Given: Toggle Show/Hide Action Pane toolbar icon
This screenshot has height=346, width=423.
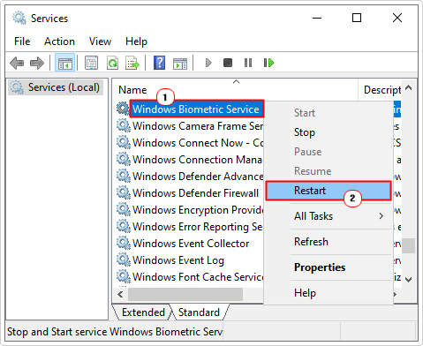Looking at the screenshot, I should (180, 63).
